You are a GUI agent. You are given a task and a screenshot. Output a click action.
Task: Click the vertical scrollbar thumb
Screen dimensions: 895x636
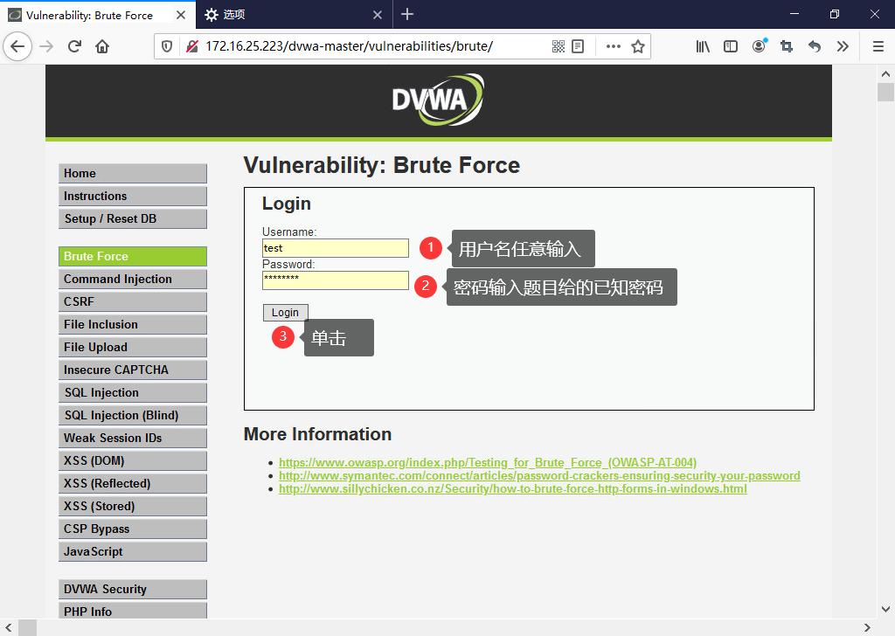pos(885,92)
